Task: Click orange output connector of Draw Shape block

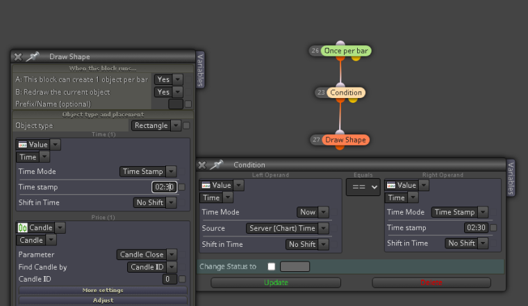Action: [340, 147]
